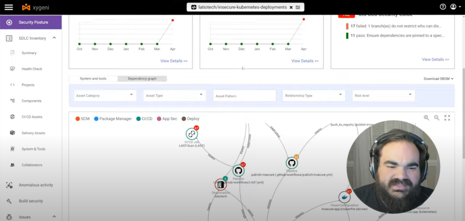Zoom in on the dependency graph
Viewport: 465px width, 221px height.
click(426, 118)
